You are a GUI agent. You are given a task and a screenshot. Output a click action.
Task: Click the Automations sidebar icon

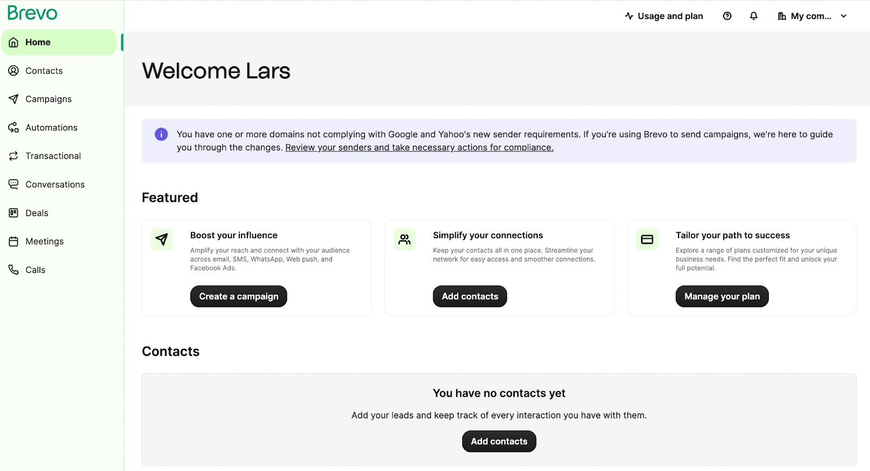coord(14,128)
